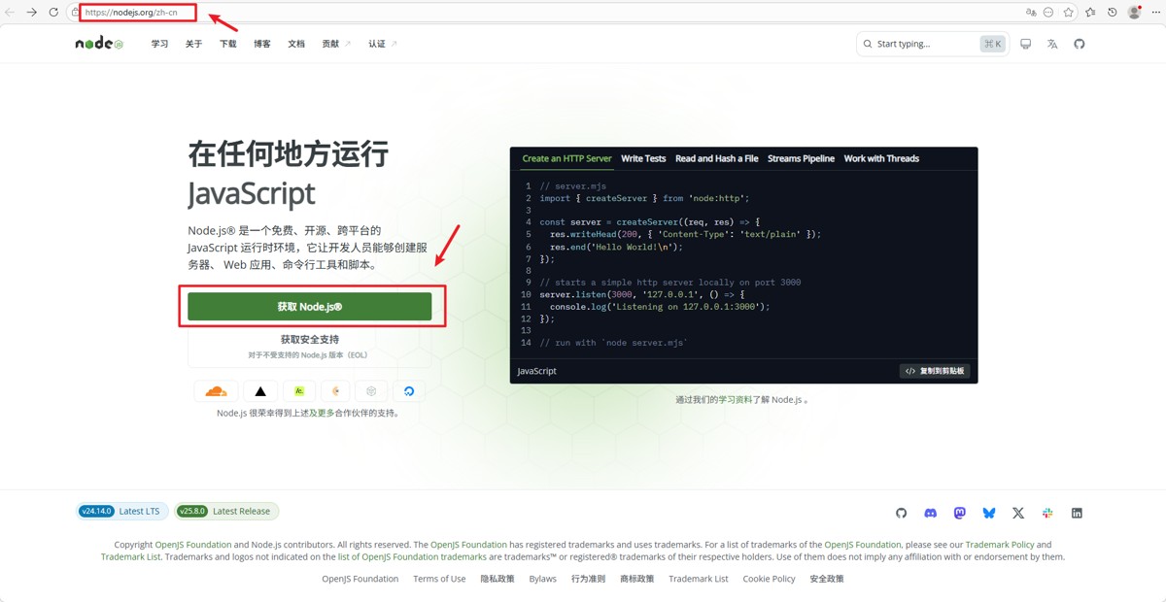Open the Trademark List footer navigation link

698,579
